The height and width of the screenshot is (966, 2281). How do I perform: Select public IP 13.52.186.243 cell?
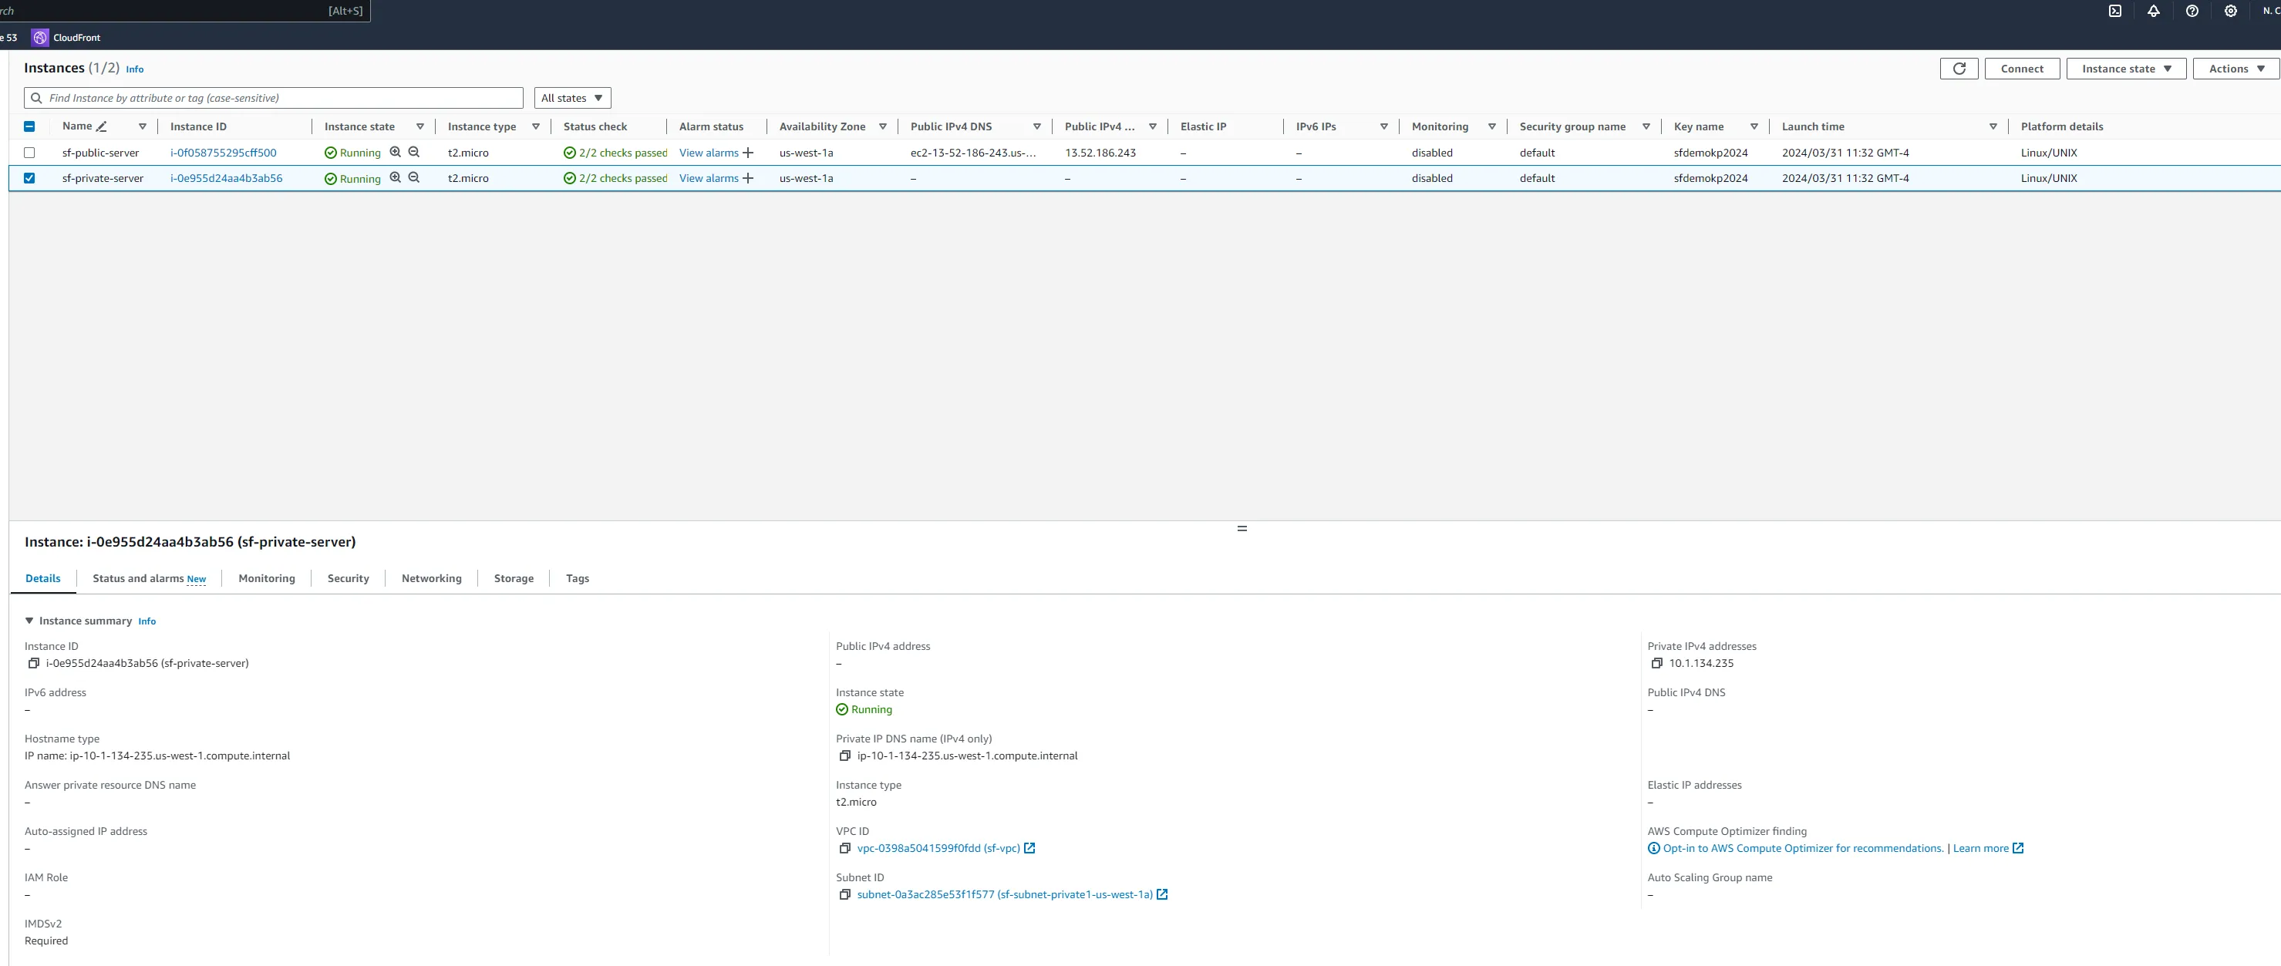[x=1100, y=153]
